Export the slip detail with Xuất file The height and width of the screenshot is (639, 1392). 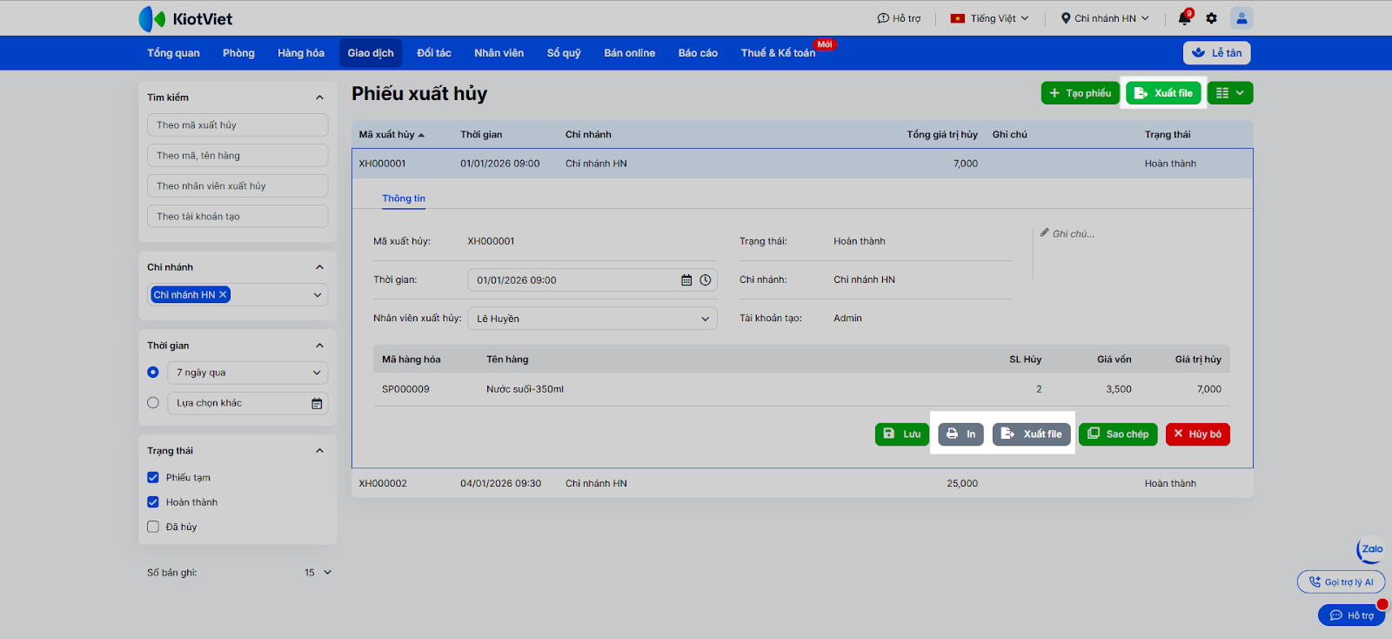pos(1032,434)
